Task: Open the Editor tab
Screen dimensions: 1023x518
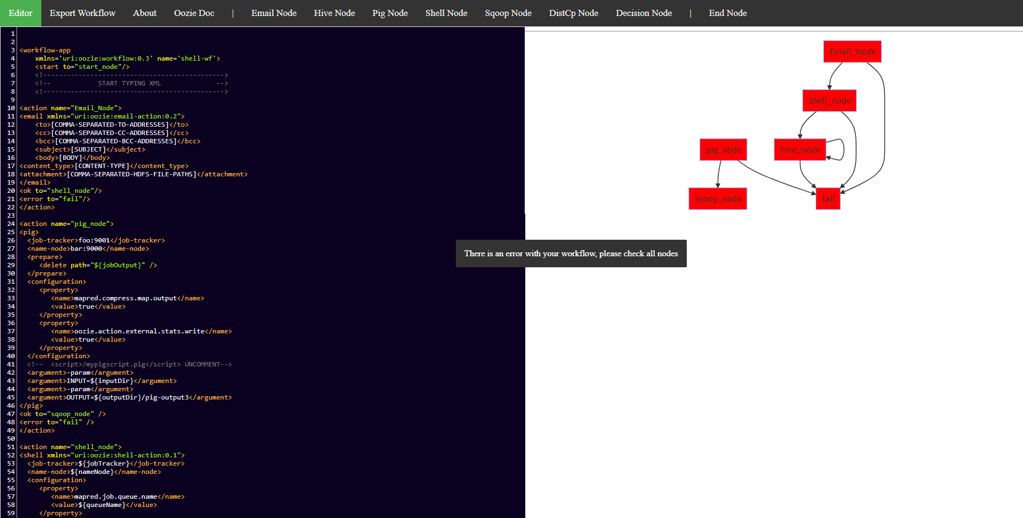Action: (20, 13)
